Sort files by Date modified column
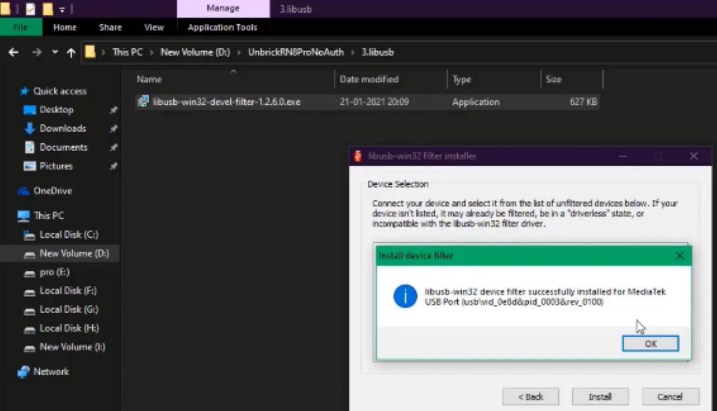The width and height of the screenshot is (717, 411). [x=369, y=79]
